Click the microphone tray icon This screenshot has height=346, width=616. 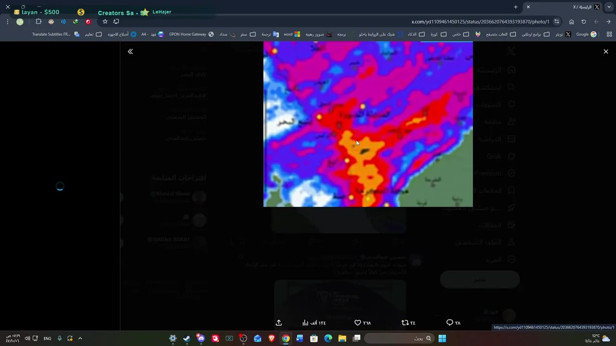click(60, 338)
